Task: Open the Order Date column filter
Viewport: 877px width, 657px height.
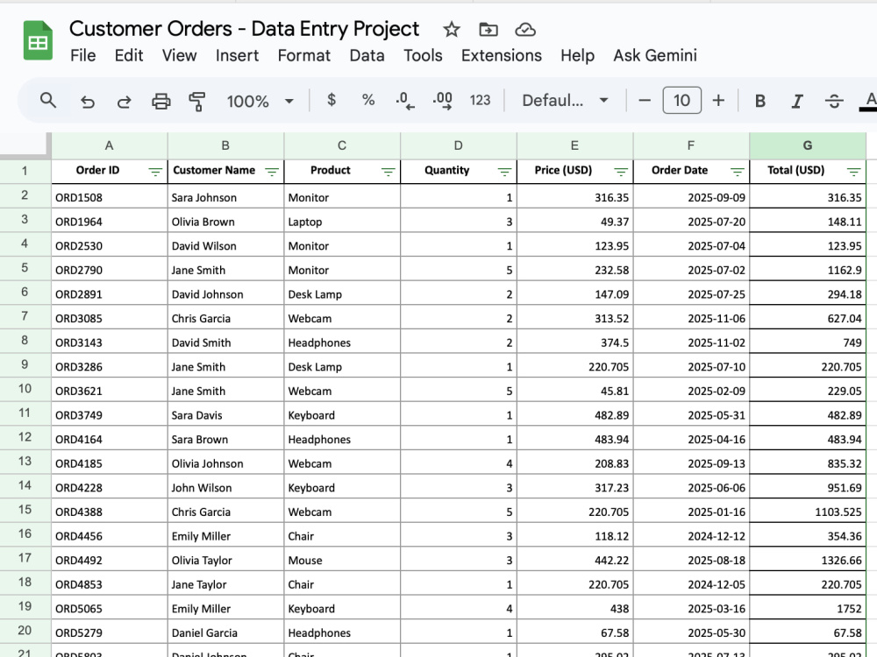Action: pyautogui.click(x=738, y=172)
